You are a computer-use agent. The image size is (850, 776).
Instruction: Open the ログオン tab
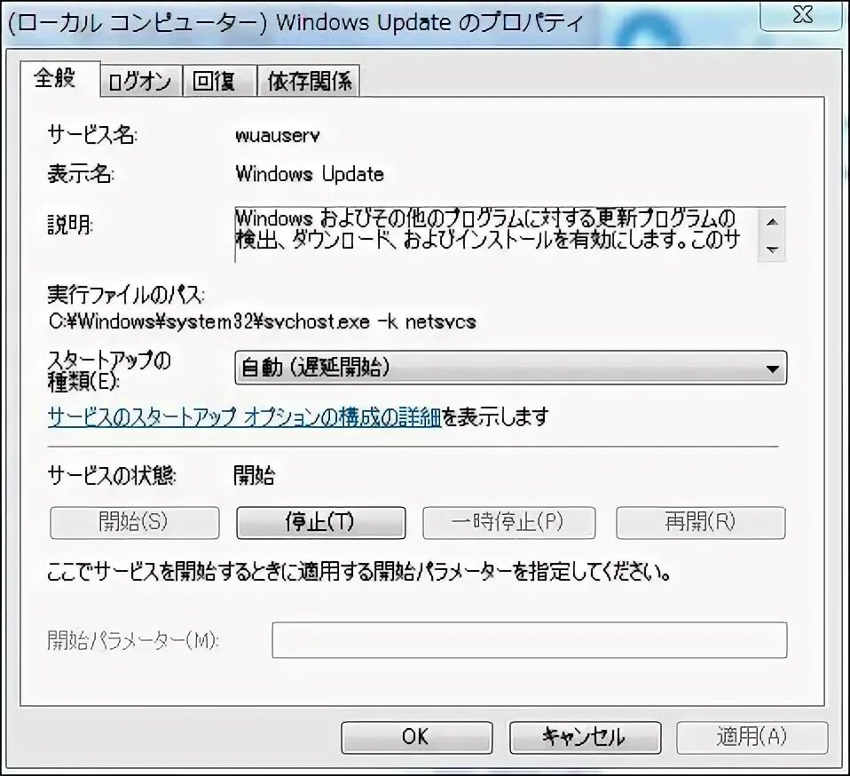[141, 82]
